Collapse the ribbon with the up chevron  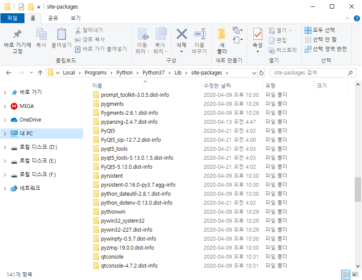pos(347,18)
